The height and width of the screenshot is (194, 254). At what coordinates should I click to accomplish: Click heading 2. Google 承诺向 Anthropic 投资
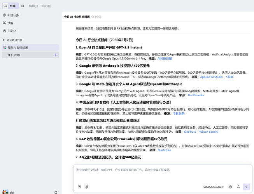click(112, 66)
